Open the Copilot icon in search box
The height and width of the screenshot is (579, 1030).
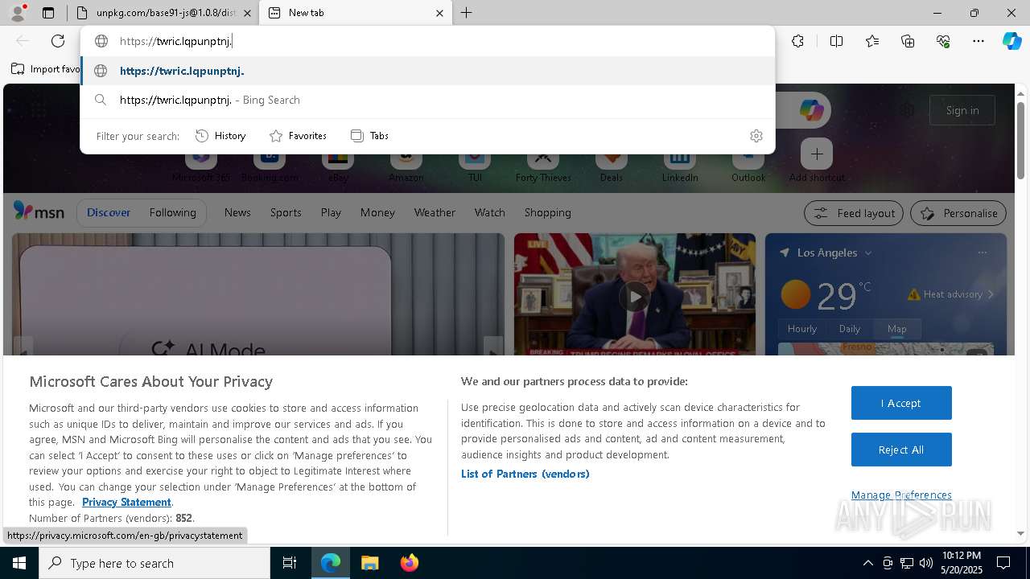point(811,110)
